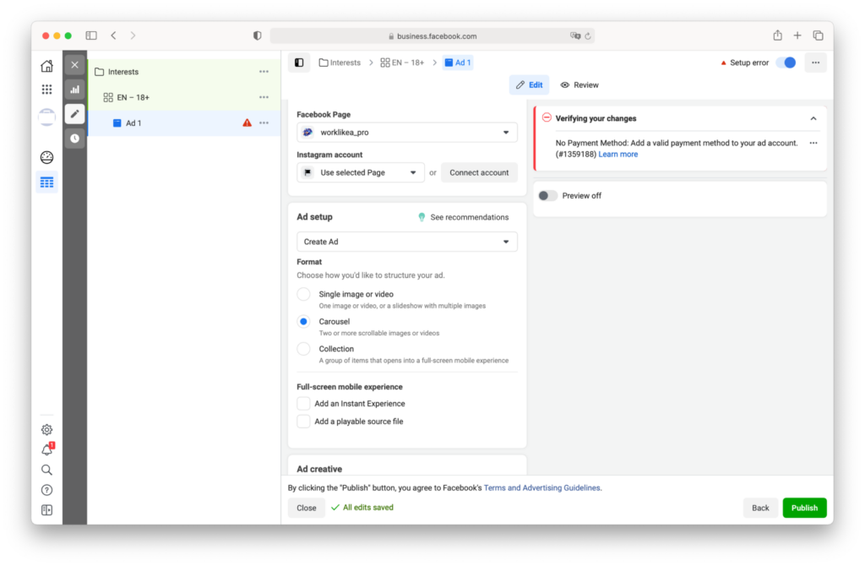This screenshot has width=865, height=566.
Task: Open the clock history icon
Action: pos(74,138)
